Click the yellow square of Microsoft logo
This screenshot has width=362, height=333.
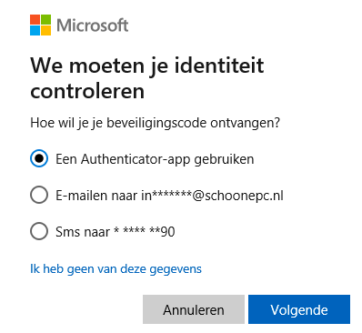click(45, 30)
